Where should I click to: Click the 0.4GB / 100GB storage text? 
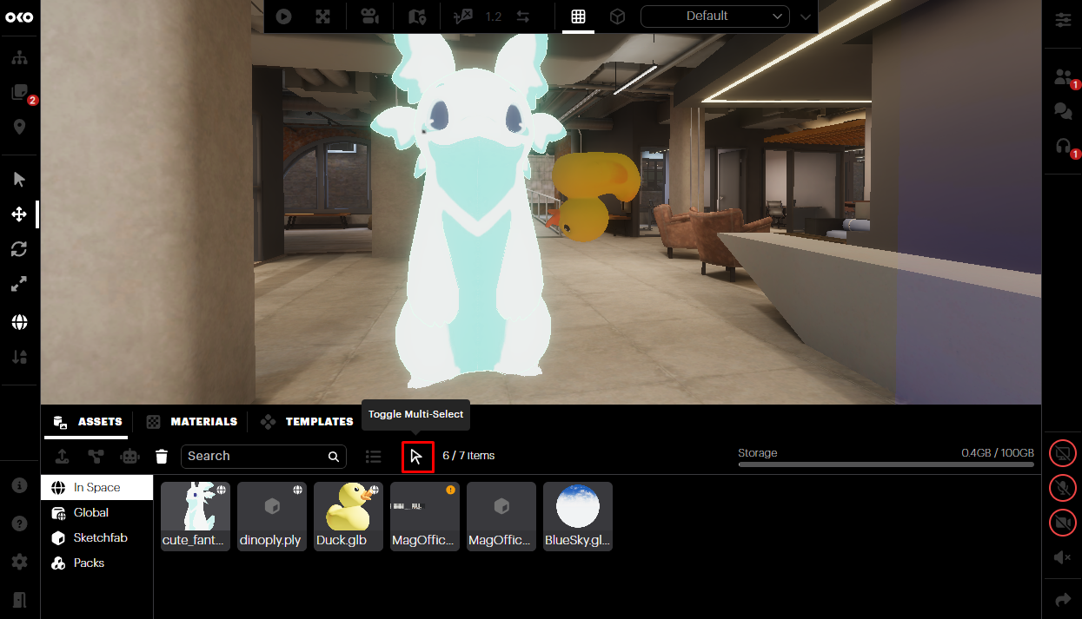tap(997, 453)
